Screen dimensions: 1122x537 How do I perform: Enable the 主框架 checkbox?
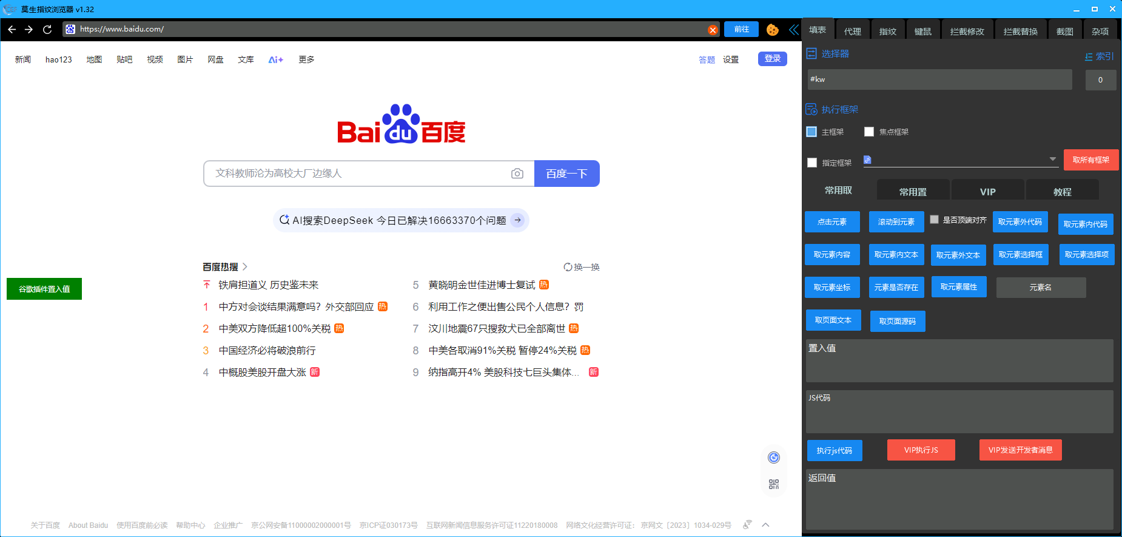tap(811, 132)
